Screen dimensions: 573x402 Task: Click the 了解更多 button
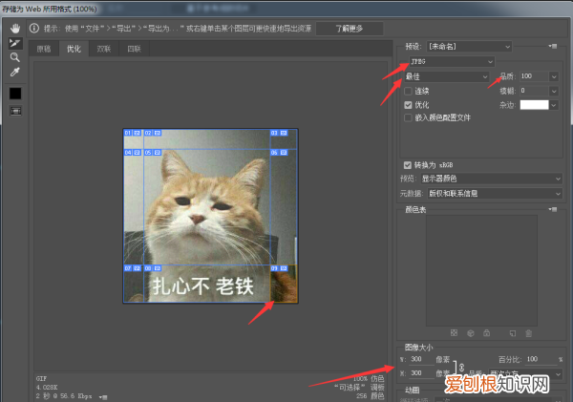pyautogui.click(x=350, y=29)
